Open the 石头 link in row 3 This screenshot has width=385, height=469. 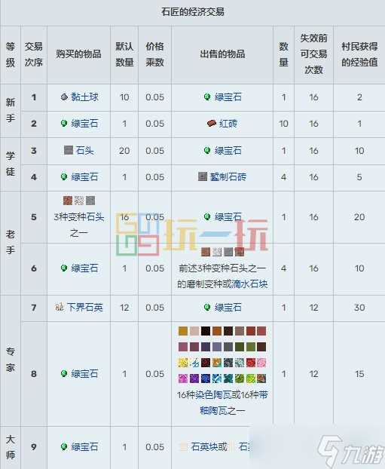tap(84, 150)
